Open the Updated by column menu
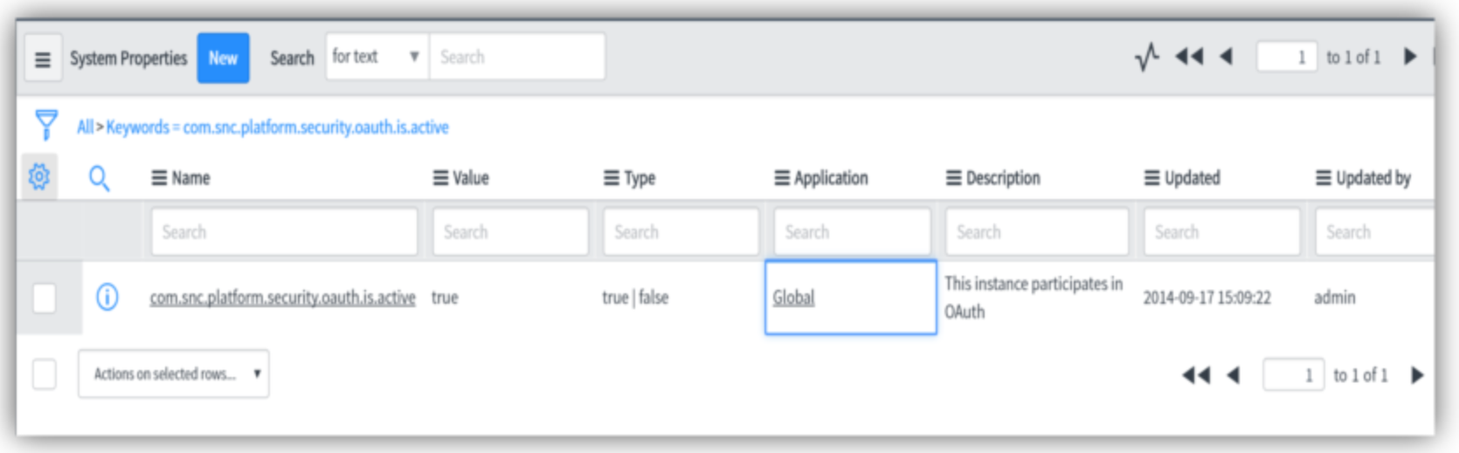 click(x=1324, y=178)
